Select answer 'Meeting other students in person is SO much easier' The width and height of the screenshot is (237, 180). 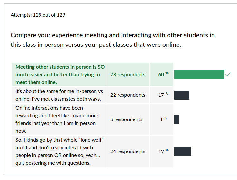(60, 75)
